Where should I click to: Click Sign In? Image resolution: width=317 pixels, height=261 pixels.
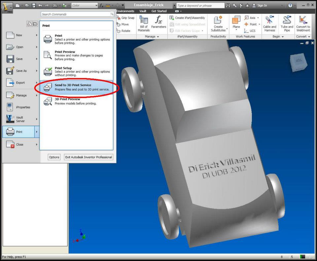coord(260,6)
